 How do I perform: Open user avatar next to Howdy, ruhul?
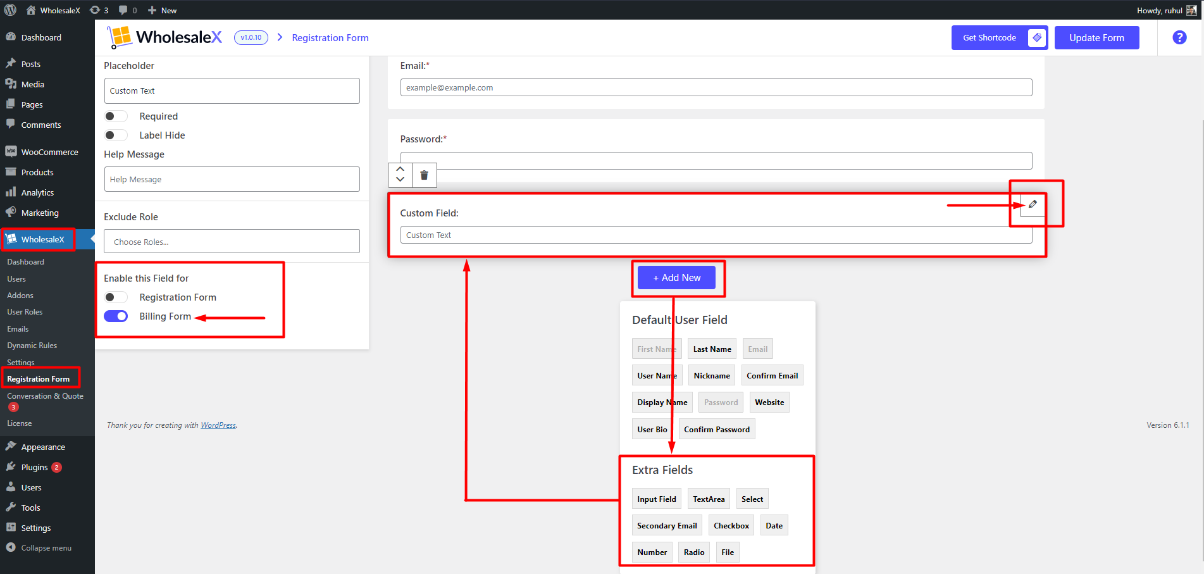coord(1191,10)
